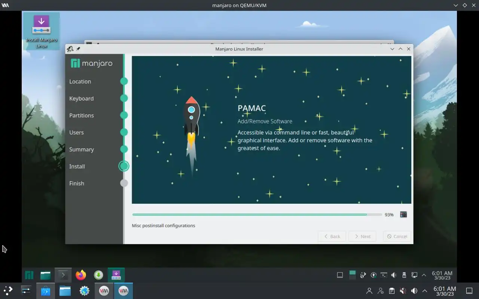Open guest network connection tray icon
This screenshot has width=479, height=299.
(414, 275)
